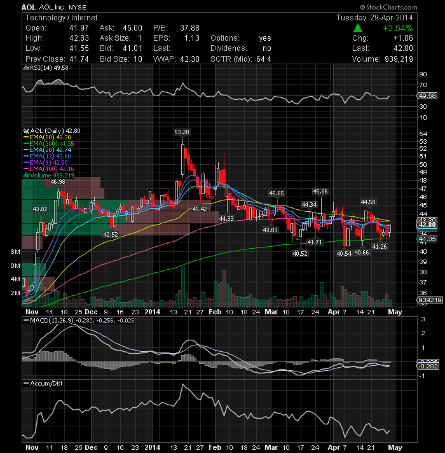Click the 41.35 EMA(200) axis tag
This screenshot has width=445, height=453.
[427, 239]
